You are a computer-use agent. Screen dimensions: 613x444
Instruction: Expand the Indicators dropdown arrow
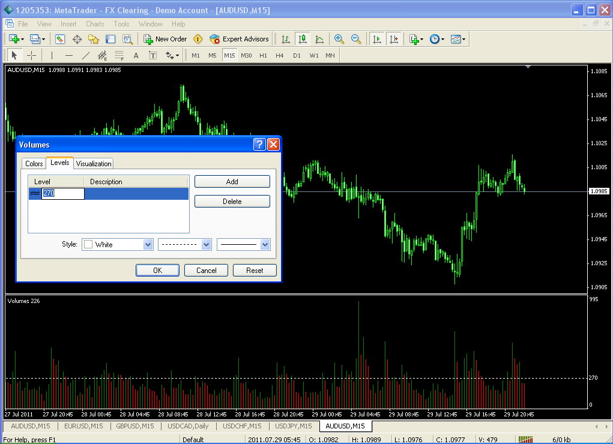coord(421,40)
